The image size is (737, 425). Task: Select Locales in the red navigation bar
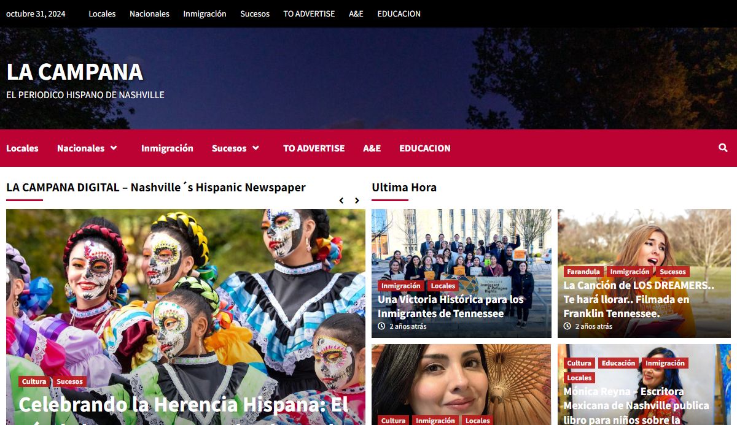(22, 148)
